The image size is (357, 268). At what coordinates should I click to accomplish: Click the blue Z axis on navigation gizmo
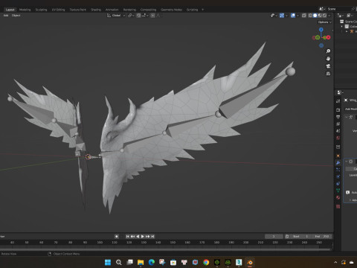[321, 30]
